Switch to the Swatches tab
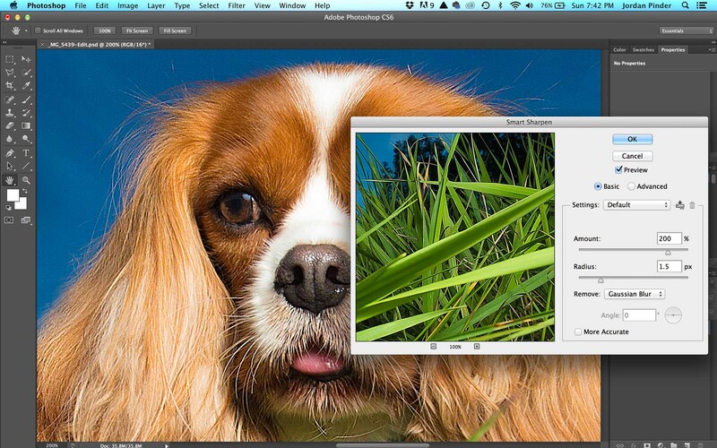The width and height of the screenshot is (717, 448). click(643, 49)
